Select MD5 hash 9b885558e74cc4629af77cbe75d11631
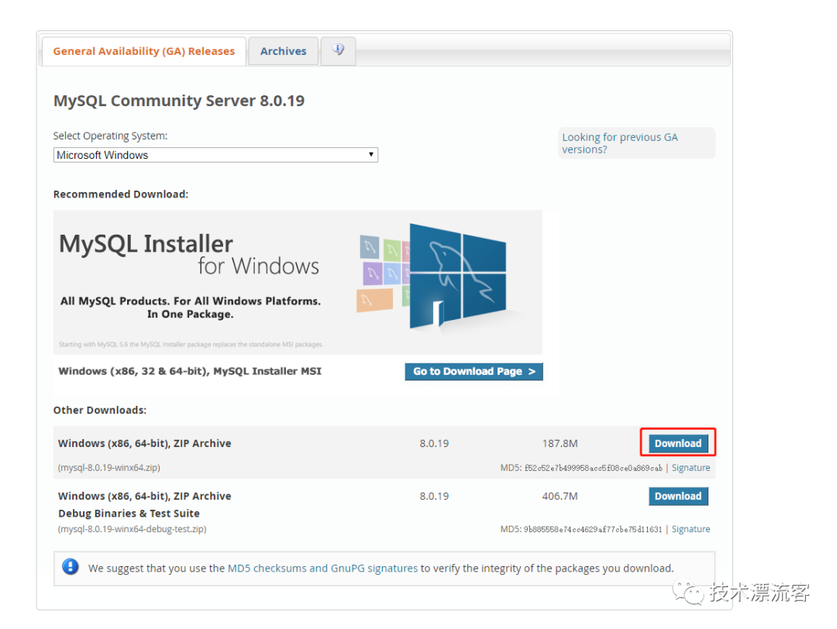The width and height of the screenshot is (837, 629). 593,529
